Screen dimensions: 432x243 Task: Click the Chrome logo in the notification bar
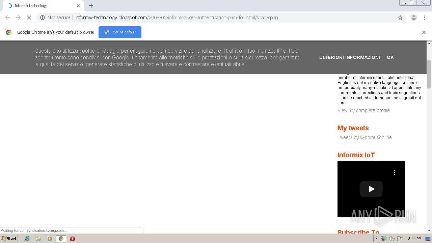click(x=9, y=32)
